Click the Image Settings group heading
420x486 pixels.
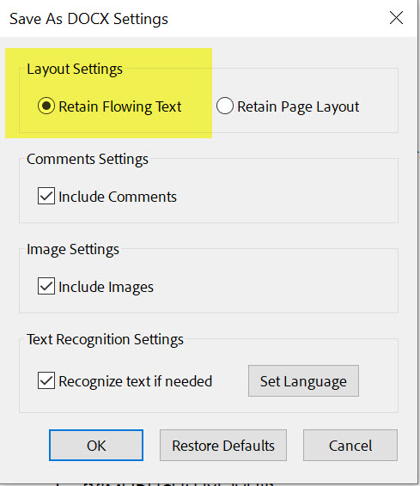tap(73, 250)
